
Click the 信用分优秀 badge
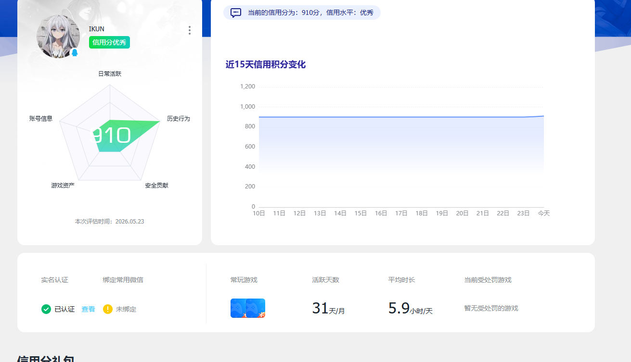pyautogui.click(x=109, y=42)
